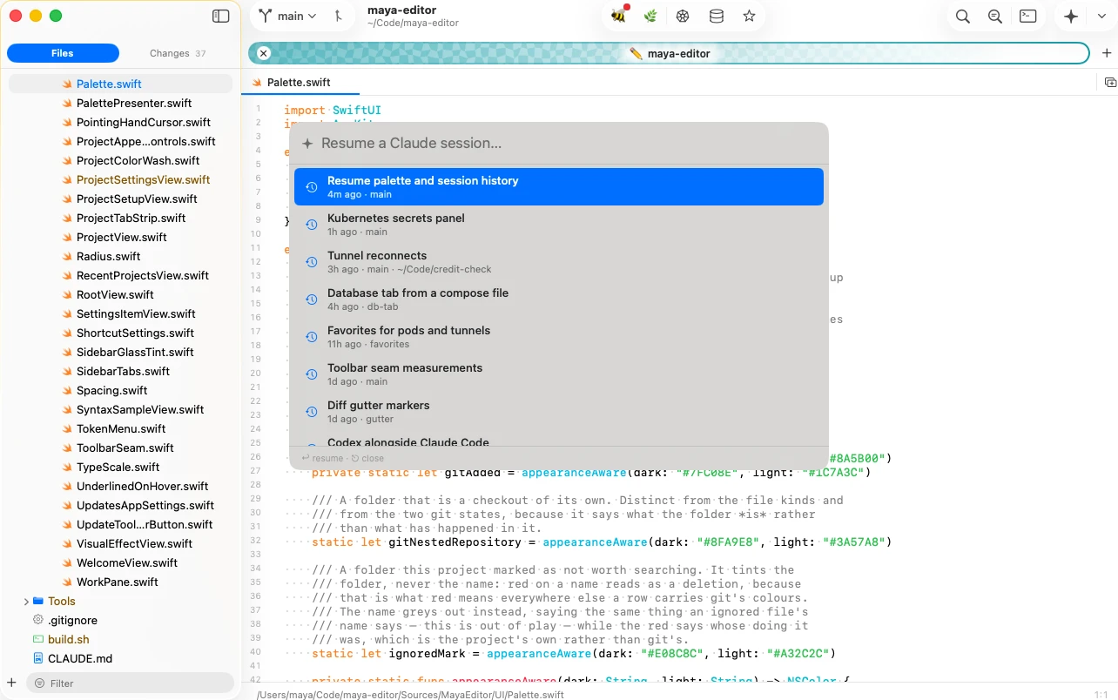Viewport: 1118px width, 700px height.
Task: Click the plus button beside Filter
Action: (x=11, y=683)
